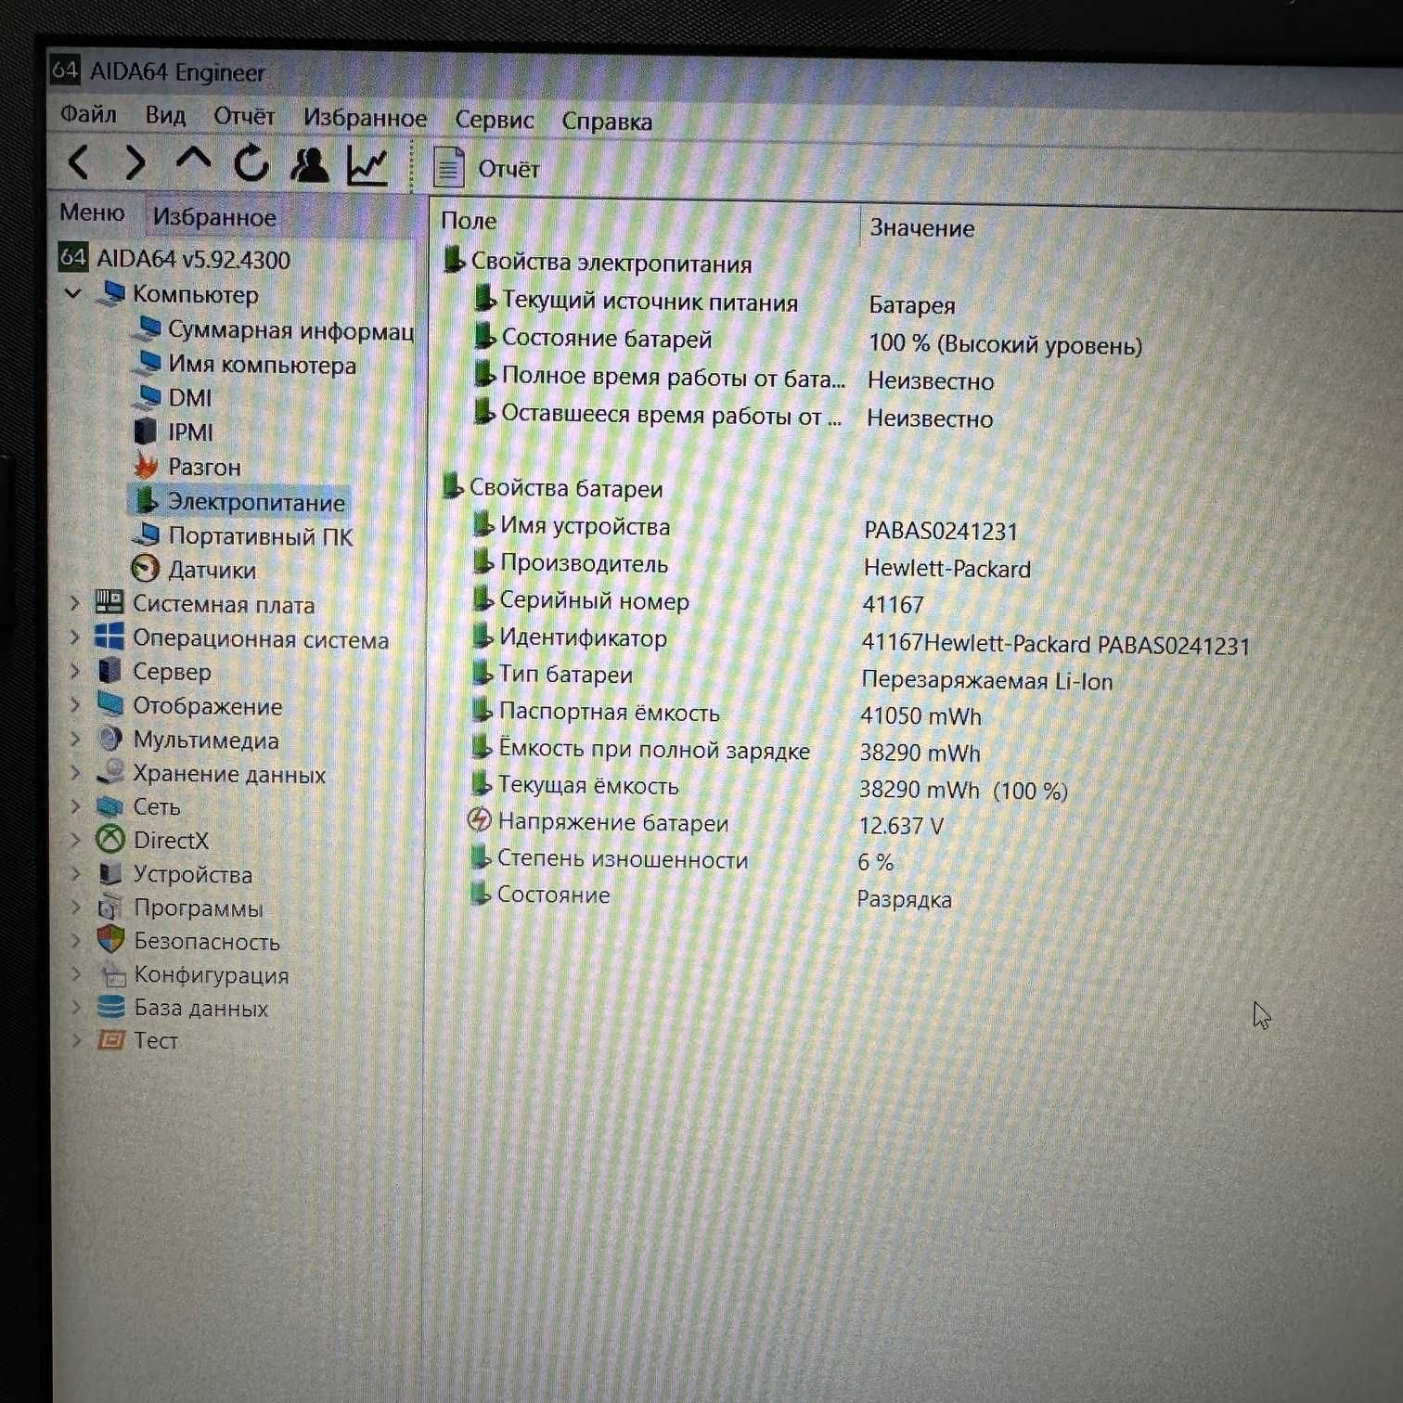Click the Безопасность shield icon
Viewport: 1403px width, 1403px height.
110,940
